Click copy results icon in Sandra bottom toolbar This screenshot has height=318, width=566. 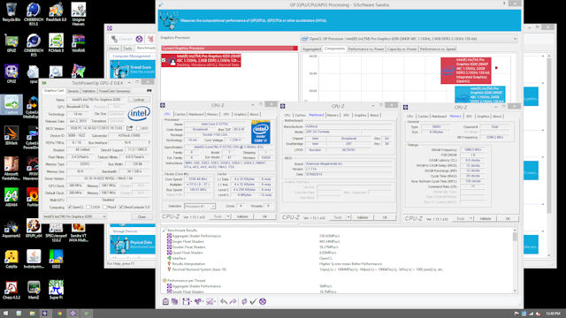pyautogui.click(x=174, y=301)
